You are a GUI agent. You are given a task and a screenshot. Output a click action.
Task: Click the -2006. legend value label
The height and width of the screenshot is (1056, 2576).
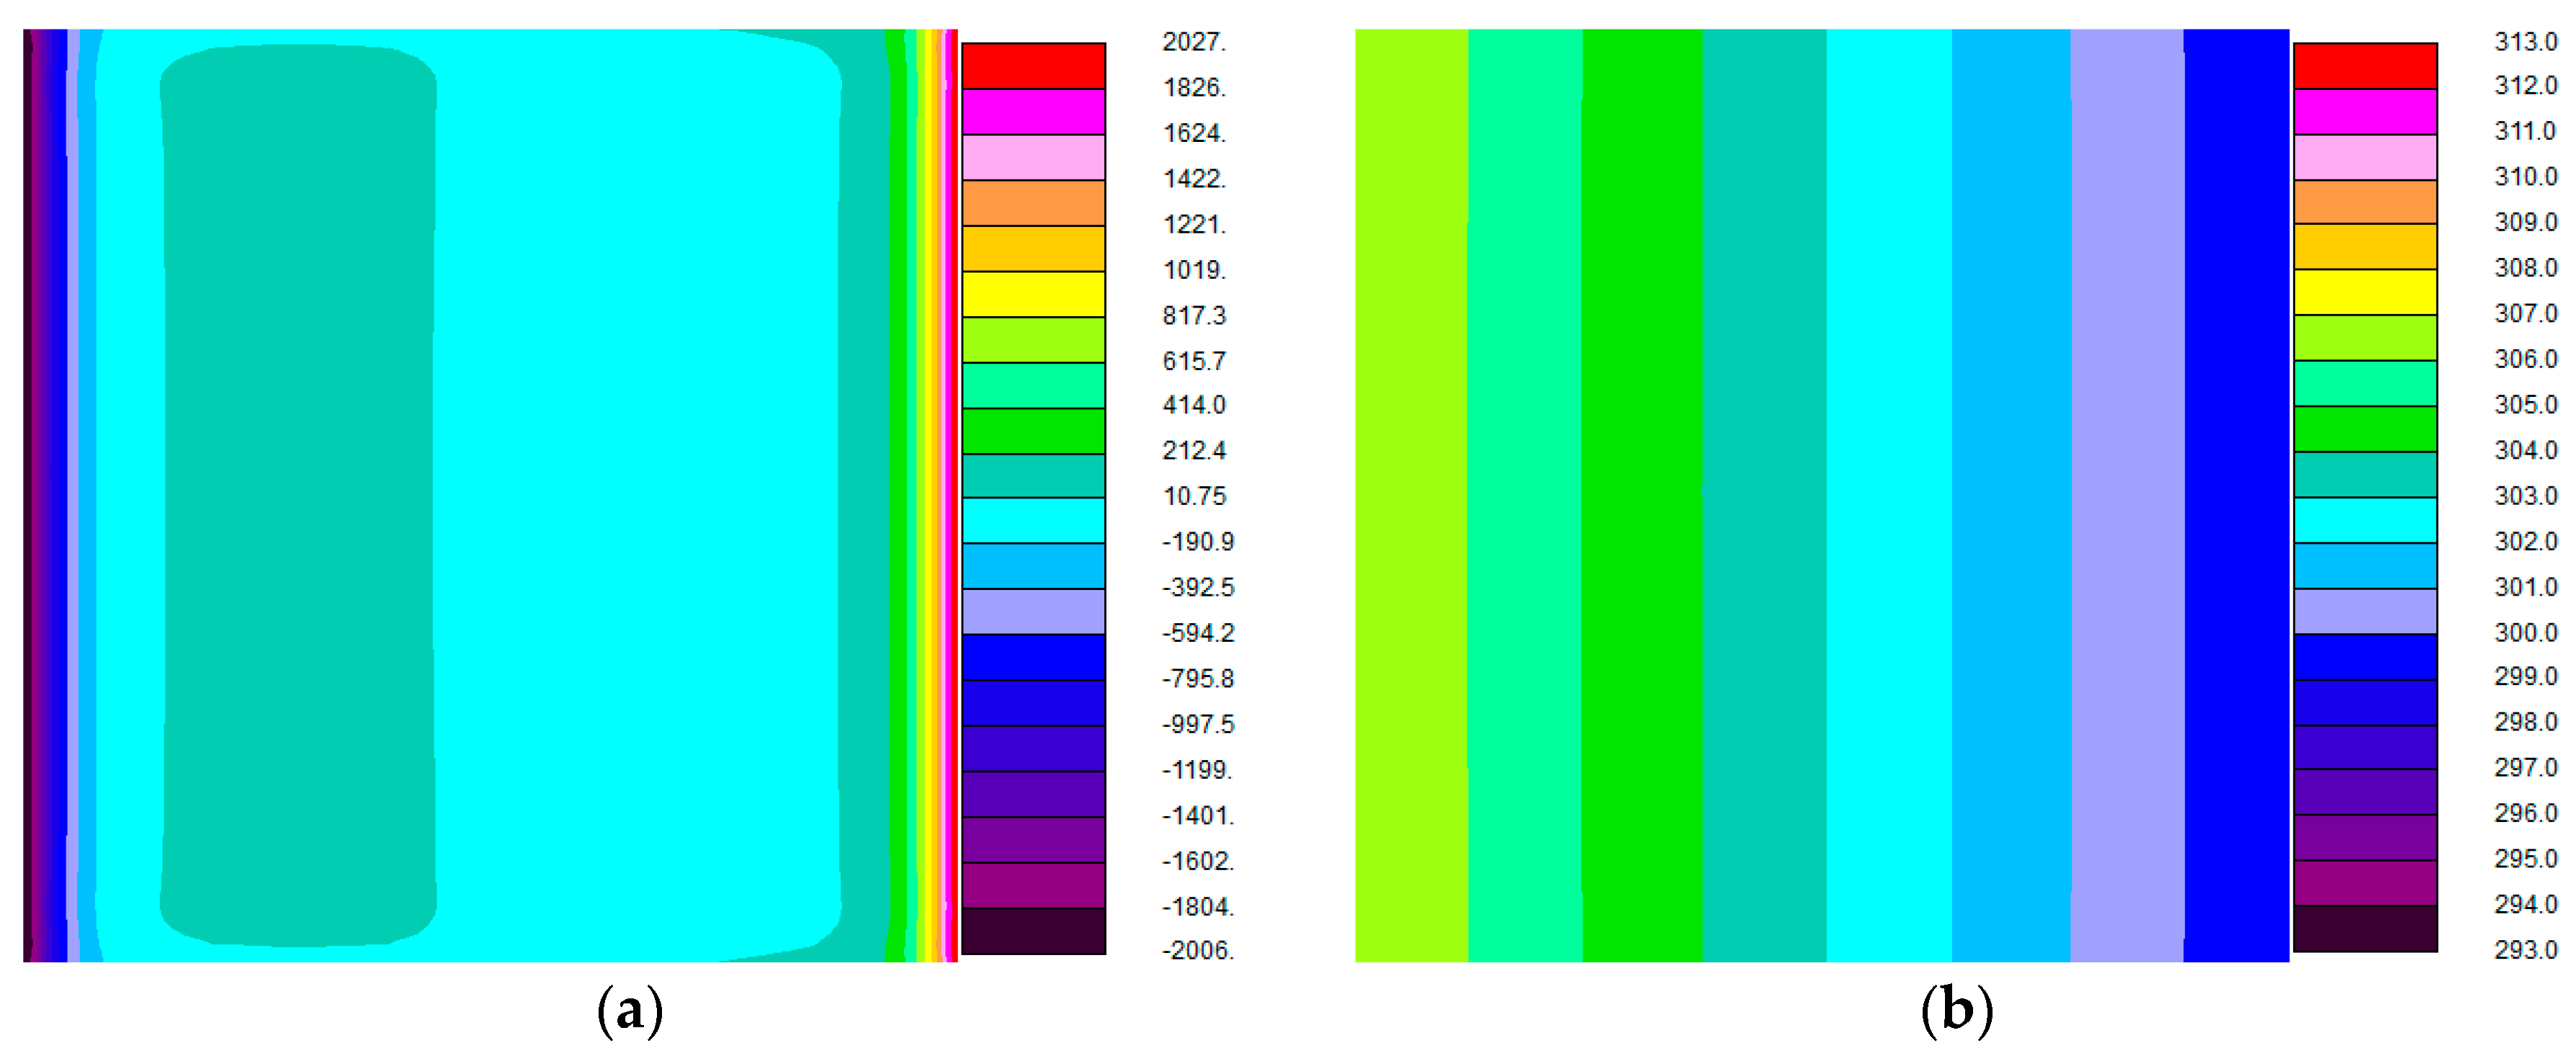tap(1197, 950)
